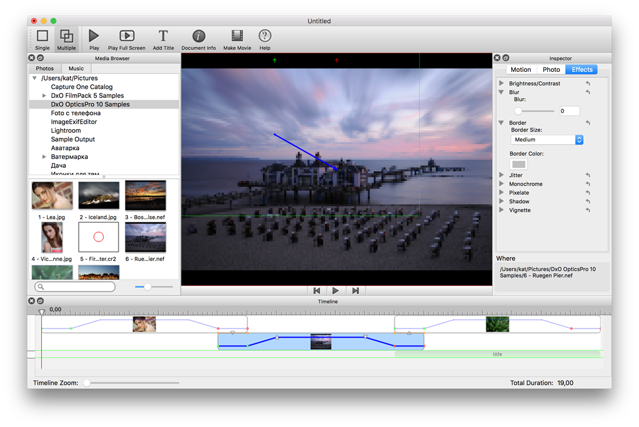Screen dimensions: 639x427
Task: Expand the DxO FilmPack 5 Samples folder
Action: 44,96
